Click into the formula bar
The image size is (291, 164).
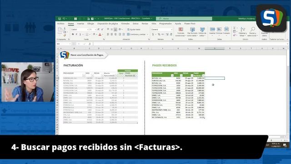[x=189, y=44]
